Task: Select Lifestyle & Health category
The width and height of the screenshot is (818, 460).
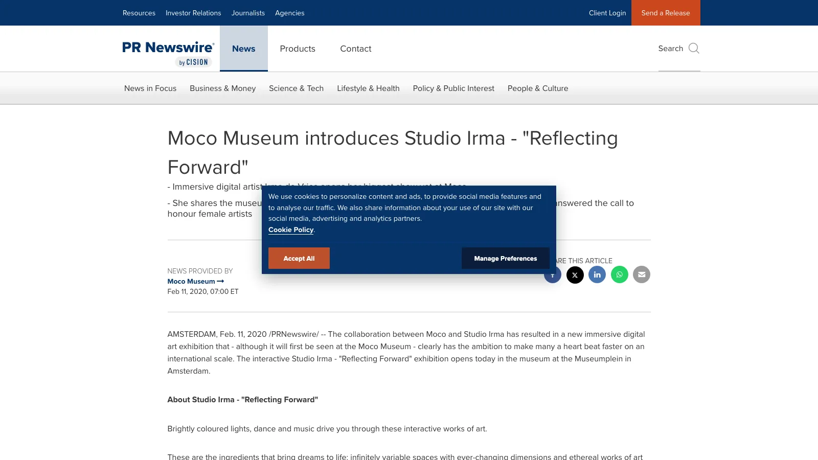Action: pos(368,88)
